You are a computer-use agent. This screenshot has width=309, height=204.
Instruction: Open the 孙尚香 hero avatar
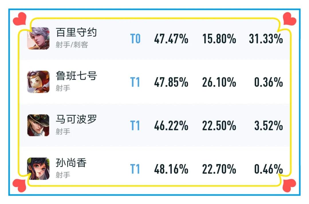pyautogui.click(x=38, y=169)
